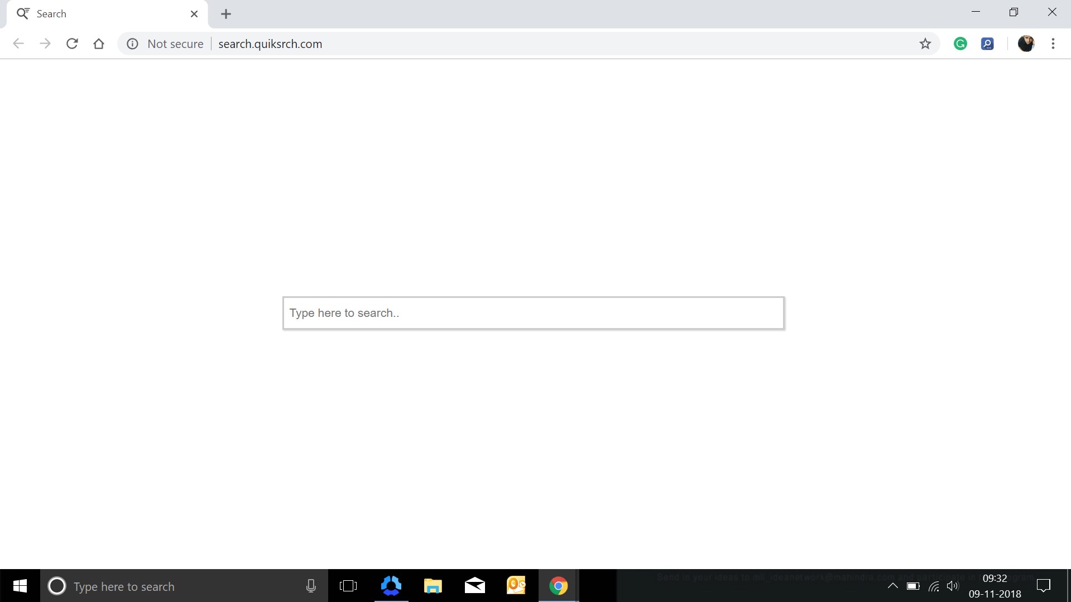The width and height of the screenshot is (1071, 602).
Task: Open the Mail app from the taskbar
Action: click(474, 586)
